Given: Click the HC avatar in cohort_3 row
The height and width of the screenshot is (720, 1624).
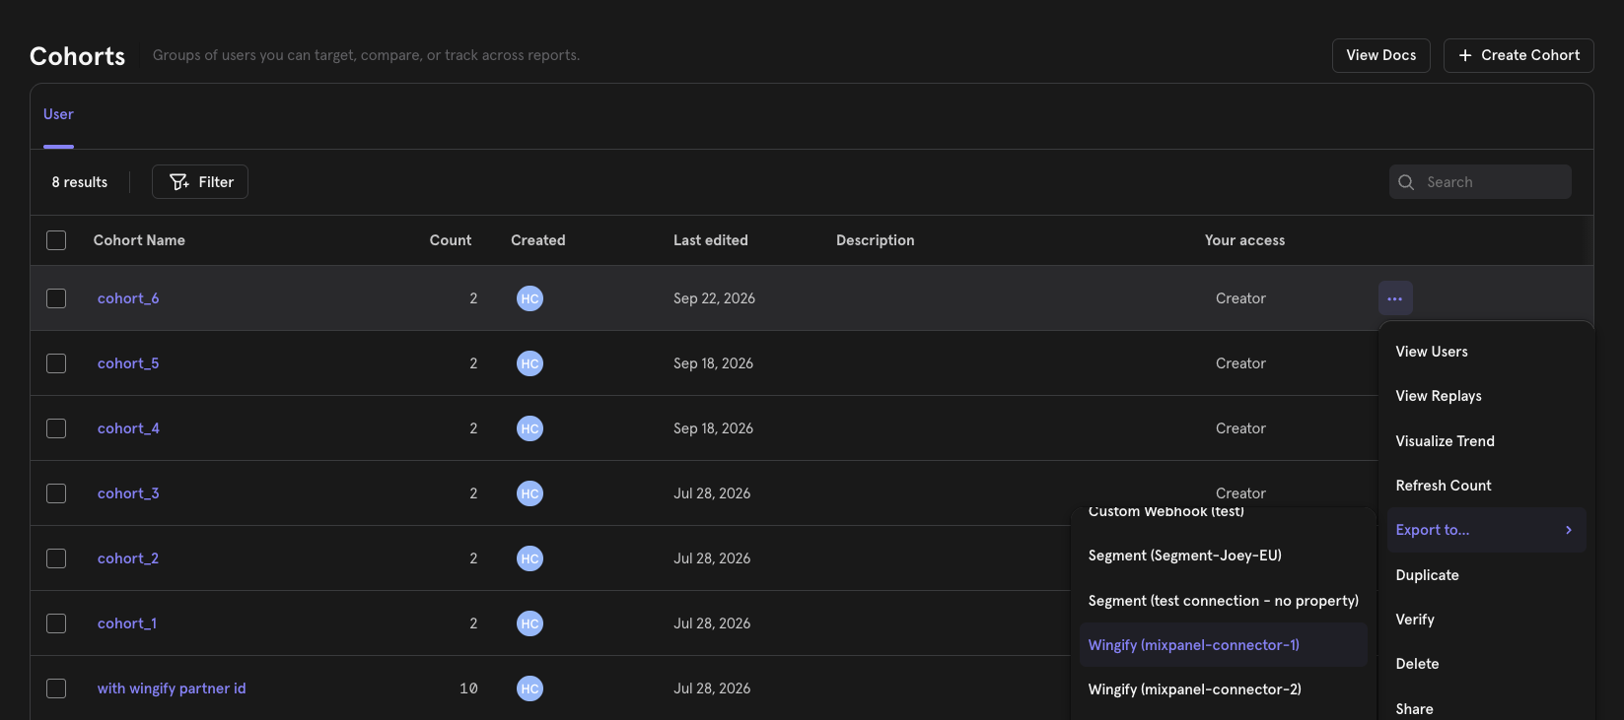Looking at the screenshot, I should click(530, 493).
